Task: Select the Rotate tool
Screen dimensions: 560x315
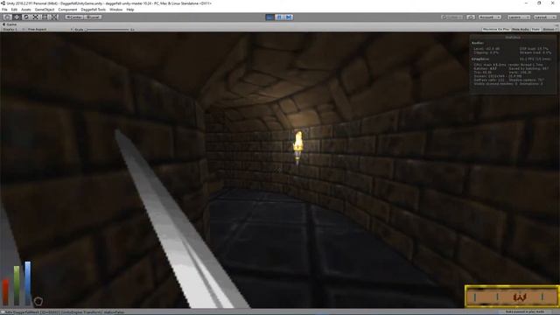Action: point(25,17)
